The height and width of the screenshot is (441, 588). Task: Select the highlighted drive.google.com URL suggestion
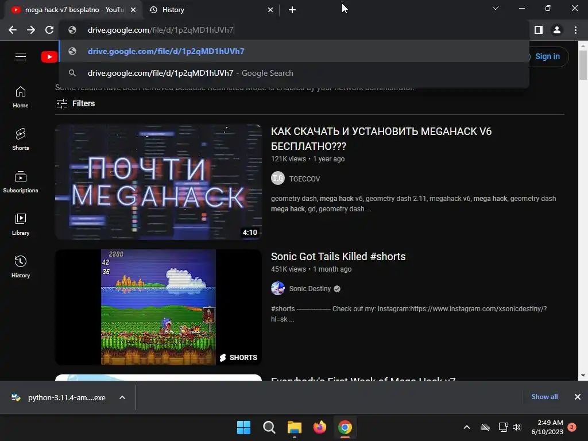coord(294,51)
